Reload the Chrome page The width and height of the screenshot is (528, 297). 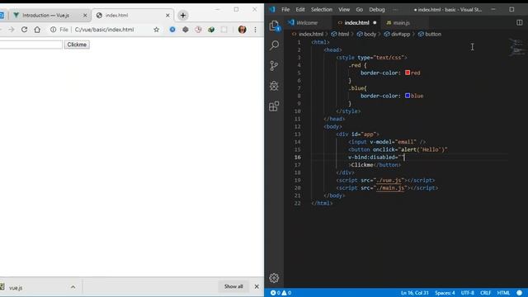click(24, 30)
